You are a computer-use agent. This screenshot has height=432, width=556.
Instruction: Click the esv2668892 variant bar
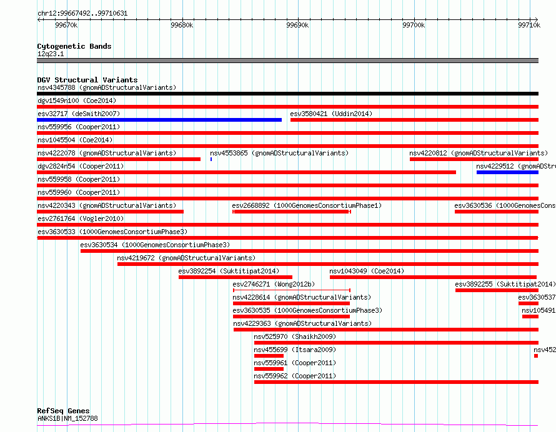click(x=292, y=212)
